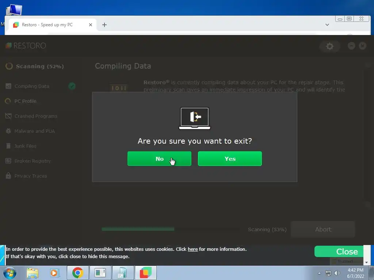Launch Windows Media Player from taskbar
The width and height of the screenshot is (374, 280).
point(54,273)
